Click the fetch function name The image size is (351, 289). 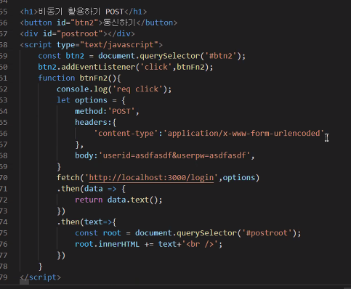click(x=68, y=178)
